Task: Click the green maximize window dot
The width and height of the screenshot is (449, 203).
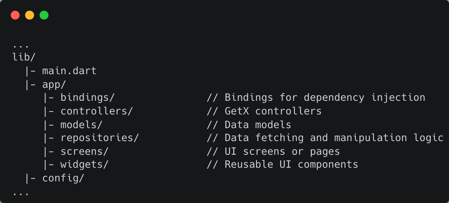Action: [44, 15]
